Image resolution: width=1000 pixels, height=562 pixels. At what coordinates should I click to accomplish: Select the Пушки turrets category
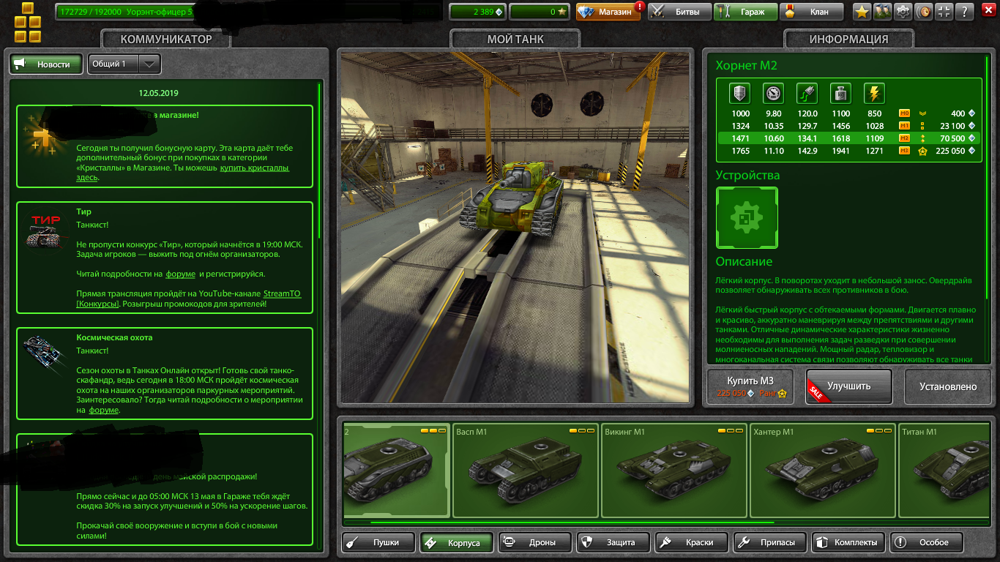(x=377, y=542)
